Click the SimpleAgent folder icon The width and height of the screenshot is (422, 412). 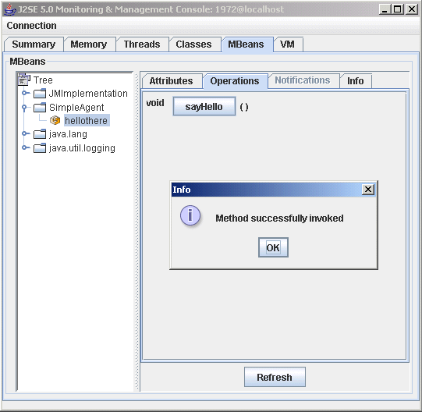40,108
